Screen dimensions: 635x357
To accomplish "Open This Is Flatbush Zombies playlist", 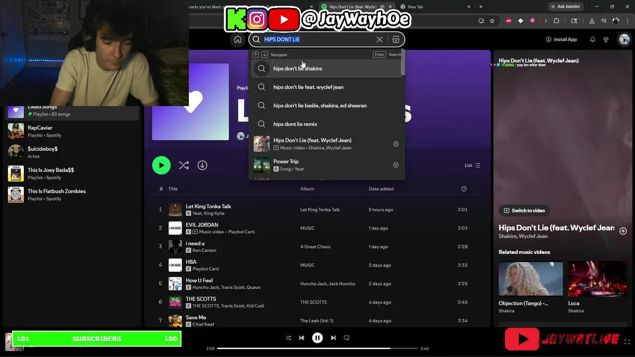I will [x=73, y=195].
